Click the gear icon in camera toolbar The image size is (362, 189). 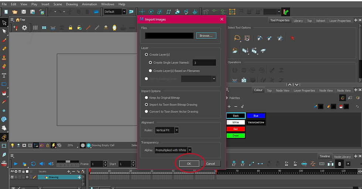[24, 28]
